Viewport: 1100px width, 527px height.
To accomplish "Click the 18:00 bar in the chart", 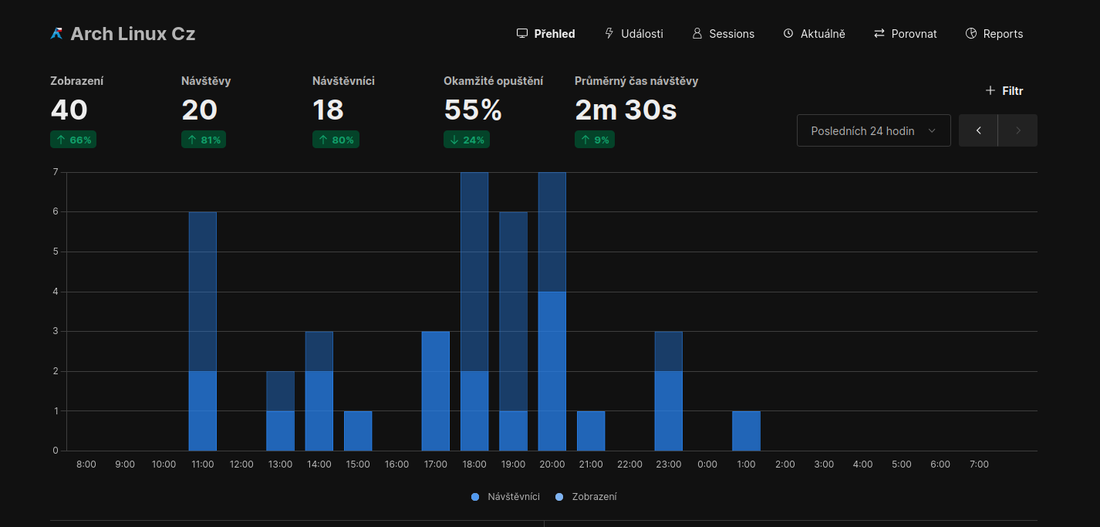I will pos(474,324).
